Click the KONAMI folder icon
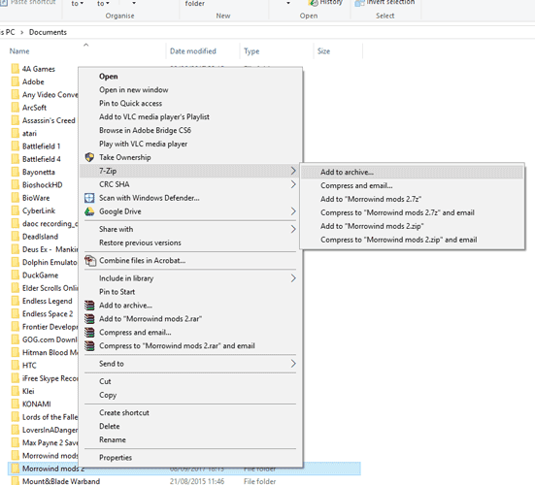 coord(15,404)
